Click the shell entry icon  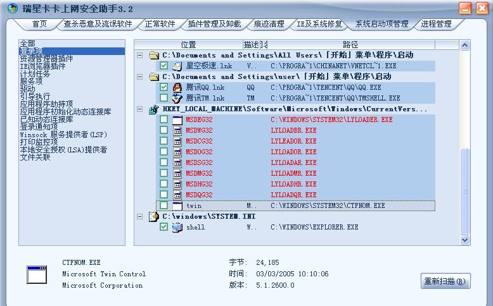point(177,227)
